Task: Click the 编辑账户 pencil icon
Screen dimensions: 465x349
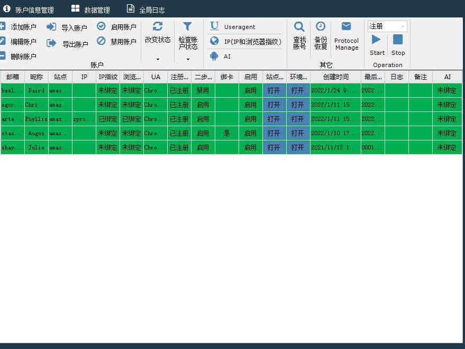Action: pos(2,41)
